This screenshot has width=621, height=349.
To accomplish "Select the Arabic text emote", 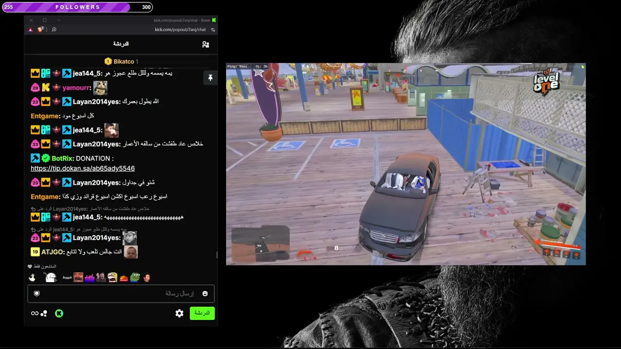I will click(67, 278).
